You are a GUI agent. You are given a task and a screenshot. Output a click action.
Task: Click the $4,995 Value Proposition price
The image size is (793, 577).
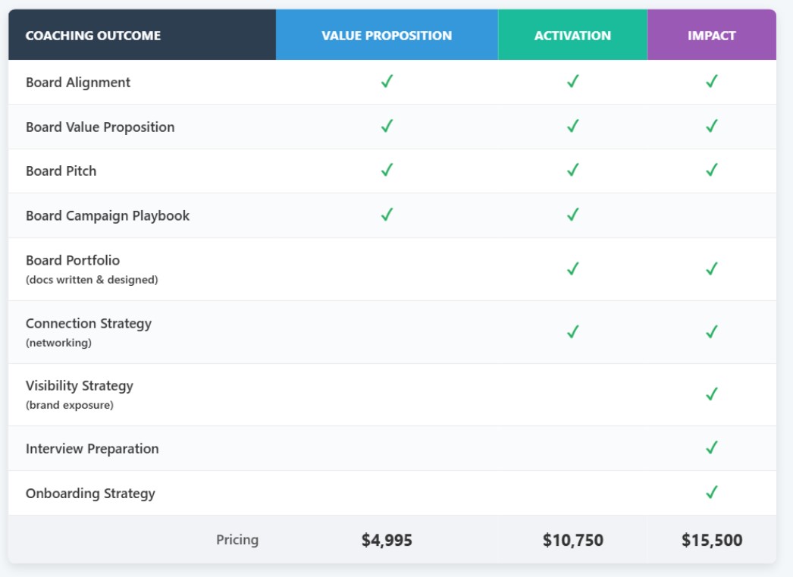[x=387, y=540]
